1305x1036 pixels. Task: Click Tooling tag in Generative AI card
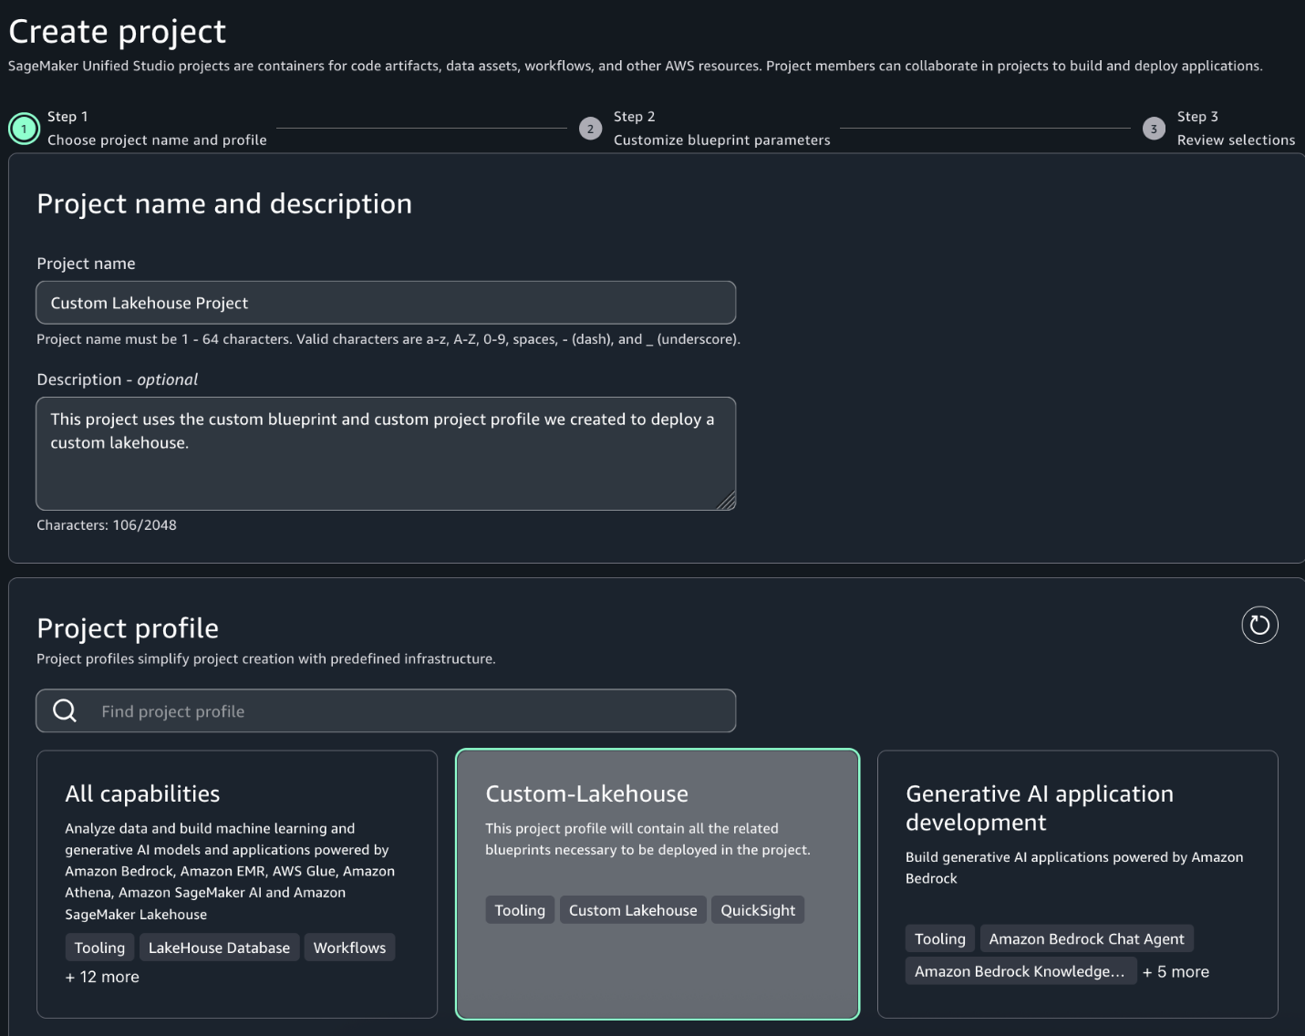[x=940, y=938]
